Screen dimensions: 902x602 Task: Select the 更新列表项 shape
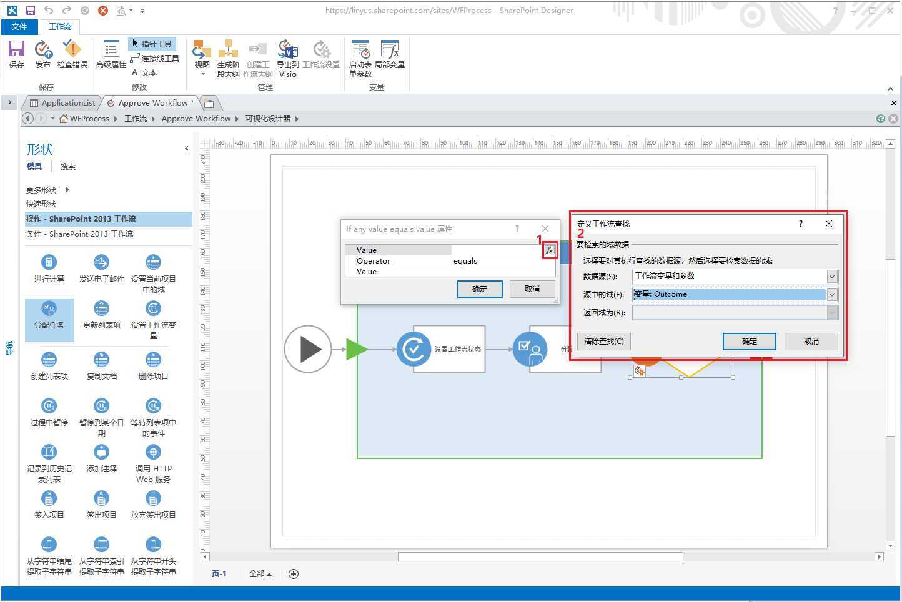(x=101, y=315)
